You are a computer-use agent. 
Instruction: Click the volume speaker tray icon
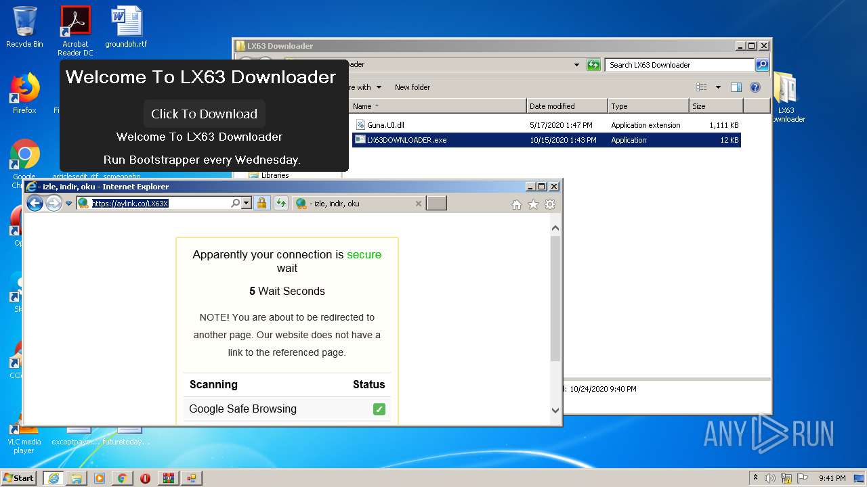tap(770, 478)
